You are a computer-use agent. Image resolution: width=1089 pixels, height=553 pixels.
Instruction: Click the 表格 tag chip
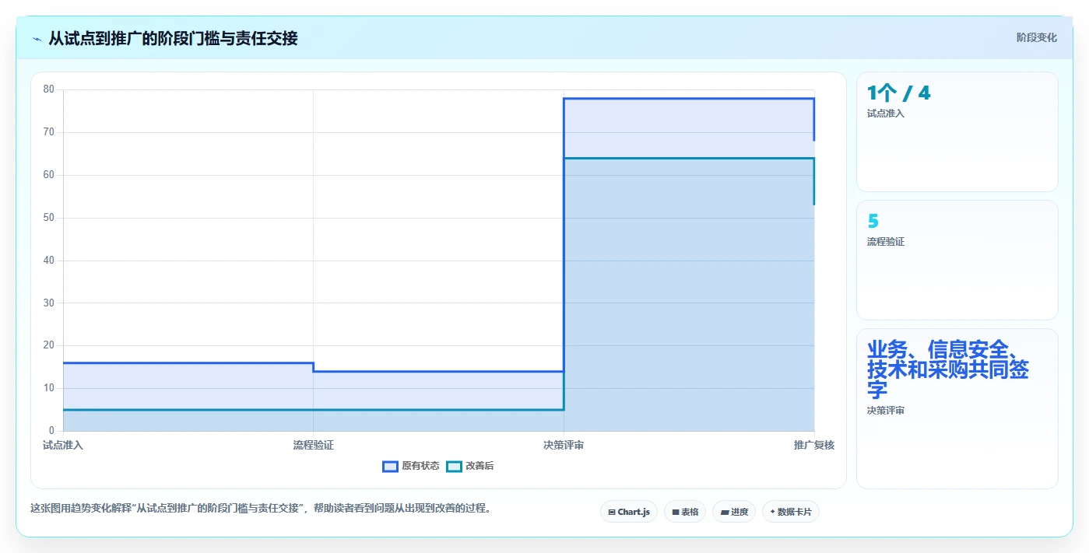[685, 512]
